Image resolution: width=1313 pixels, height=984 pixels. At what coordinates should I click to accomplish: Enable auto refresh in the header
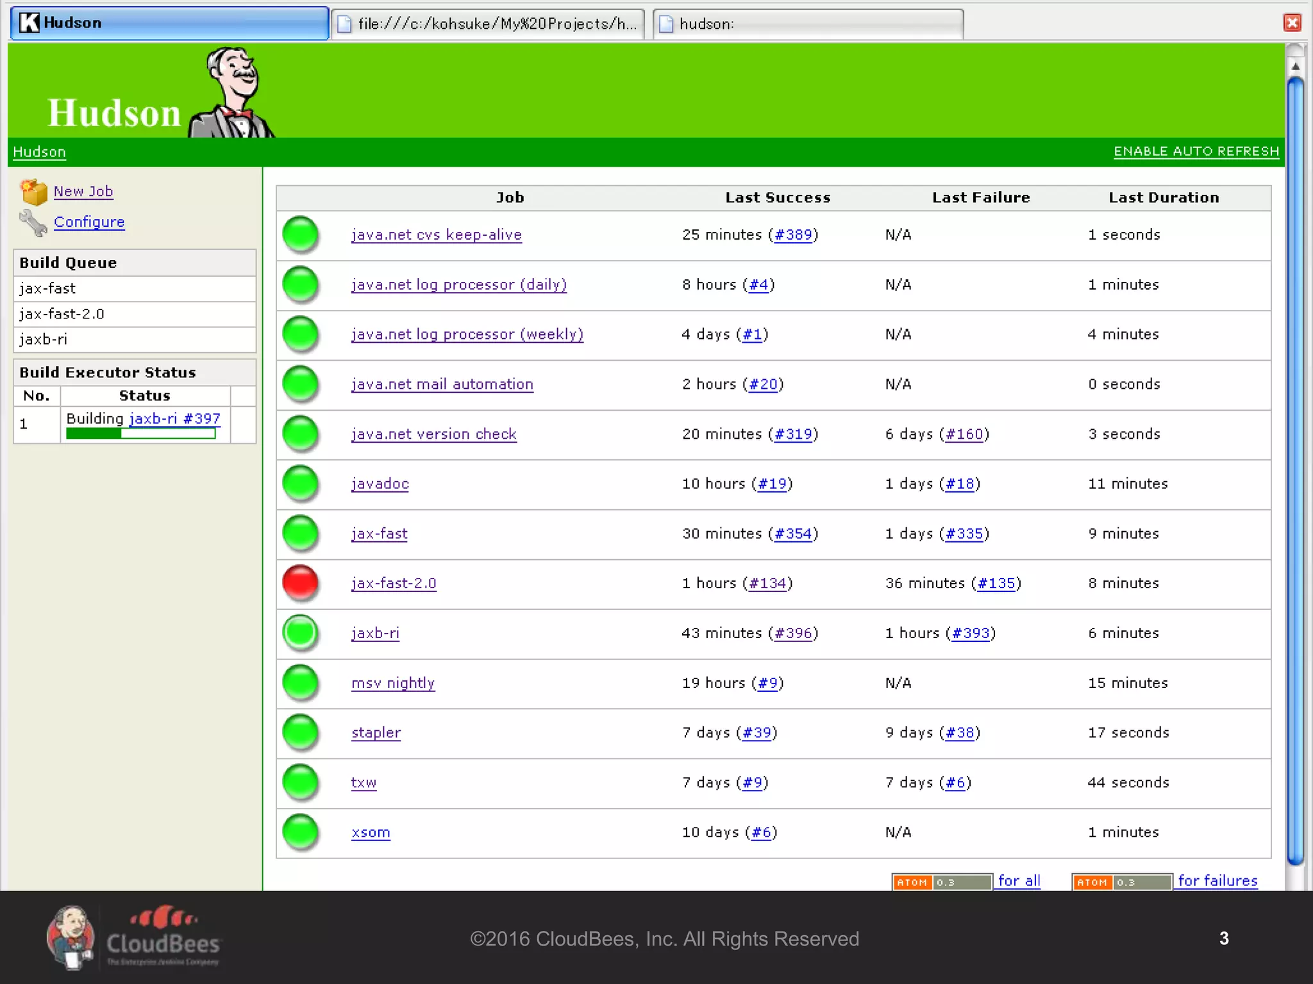[x=1196, y=151]
